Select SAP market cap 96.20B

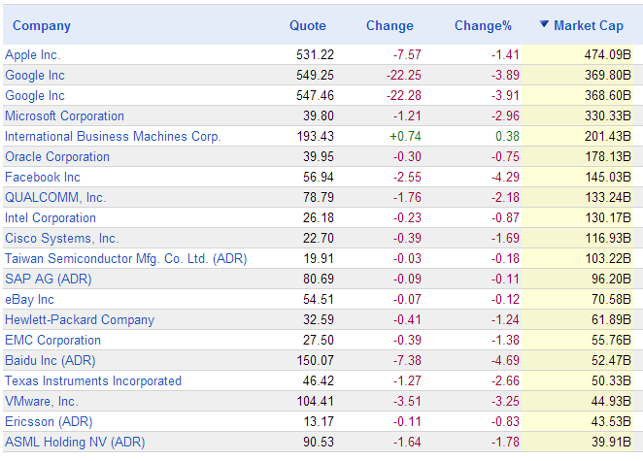coord(611,280)
